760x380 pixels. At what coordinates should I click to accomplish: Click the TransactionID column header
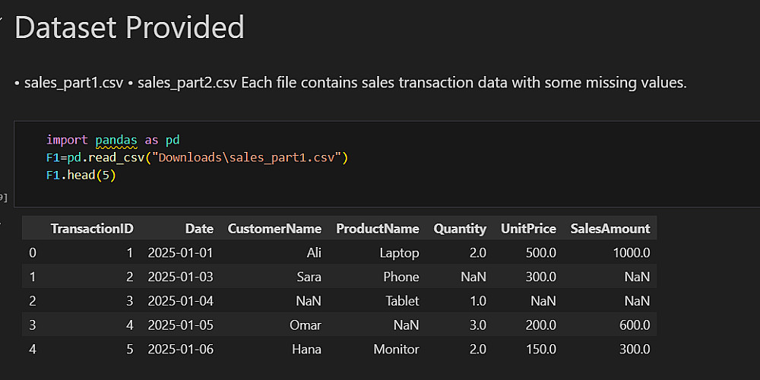(92, 229)
